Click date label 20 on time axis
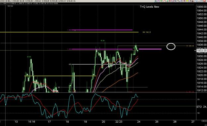Image resolution: width=207 pixels, height=126 pixels. point(103,122)
